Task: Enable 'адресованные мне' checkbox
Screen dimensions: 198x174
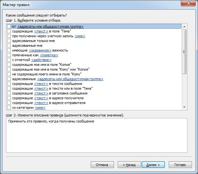Action: click(9, 45)
